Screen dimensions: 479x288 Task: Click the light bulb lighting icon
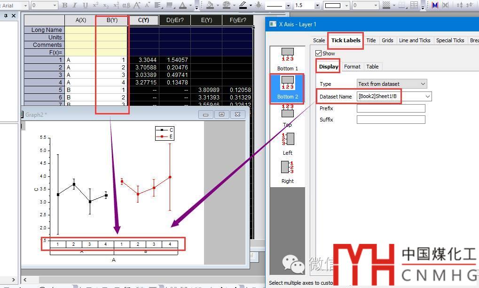[259, 5]
